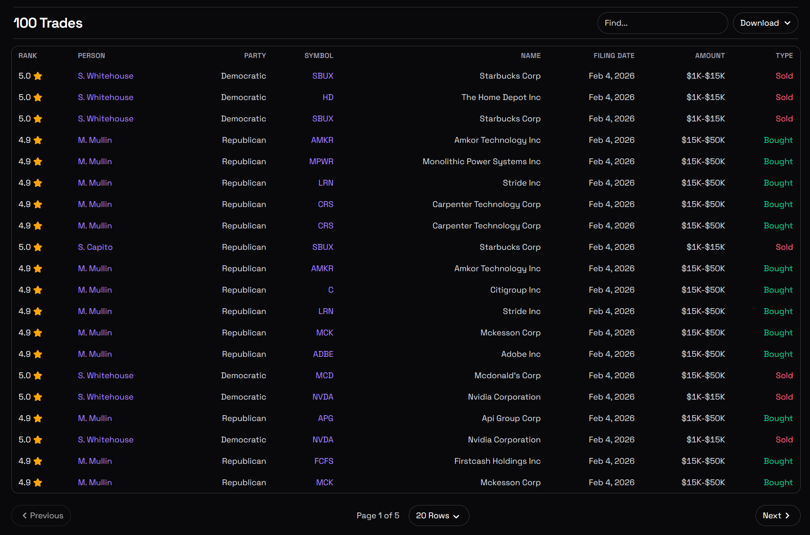Click the star icon in the HD row
The image size is (810, 535).
point(38,97)
